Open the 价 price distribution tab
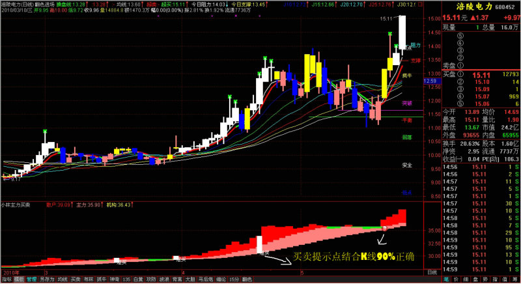The height and width of the screenshot is (284, 521). pyautogui.click(x=457, y=279)
